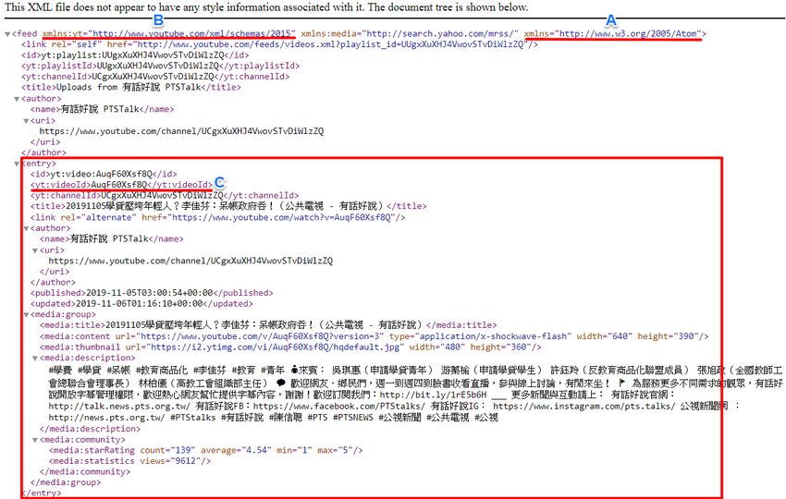
Task: Click the feed-level author name PTSTalk line
Action: pyautogui.click(x=103, y=109)
